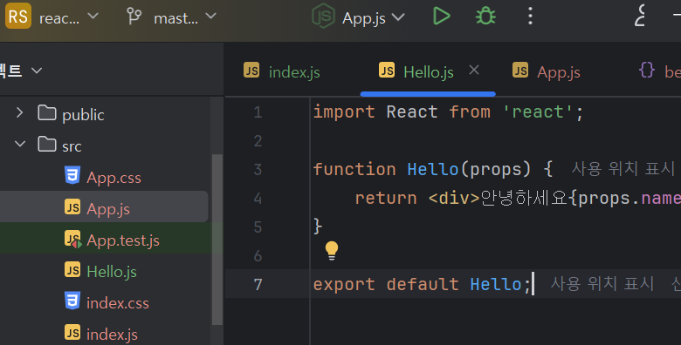Open the master branch dropdown
This screenshot has height=345, width=681.
click(185, 17)
